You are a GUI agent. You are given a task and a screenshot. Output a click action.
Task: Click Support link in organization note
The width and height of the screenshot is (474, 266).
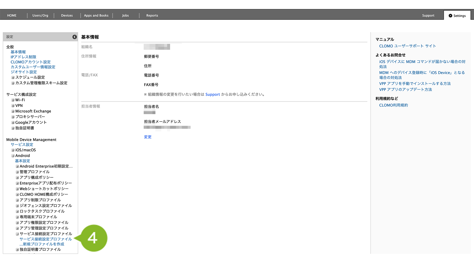click(212, 94)
